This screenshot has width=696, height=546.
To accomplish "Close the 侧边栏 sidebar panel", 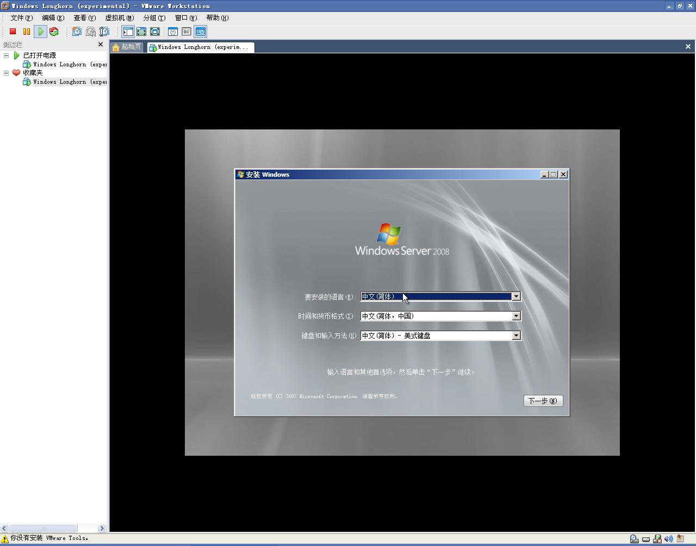I will tap(101, 45).
